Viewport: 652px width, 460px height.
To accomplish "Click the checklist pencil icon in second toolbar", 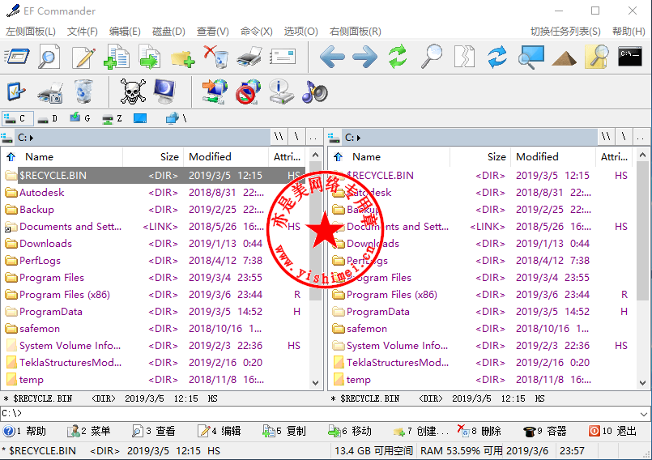I will tap(17, 92).
